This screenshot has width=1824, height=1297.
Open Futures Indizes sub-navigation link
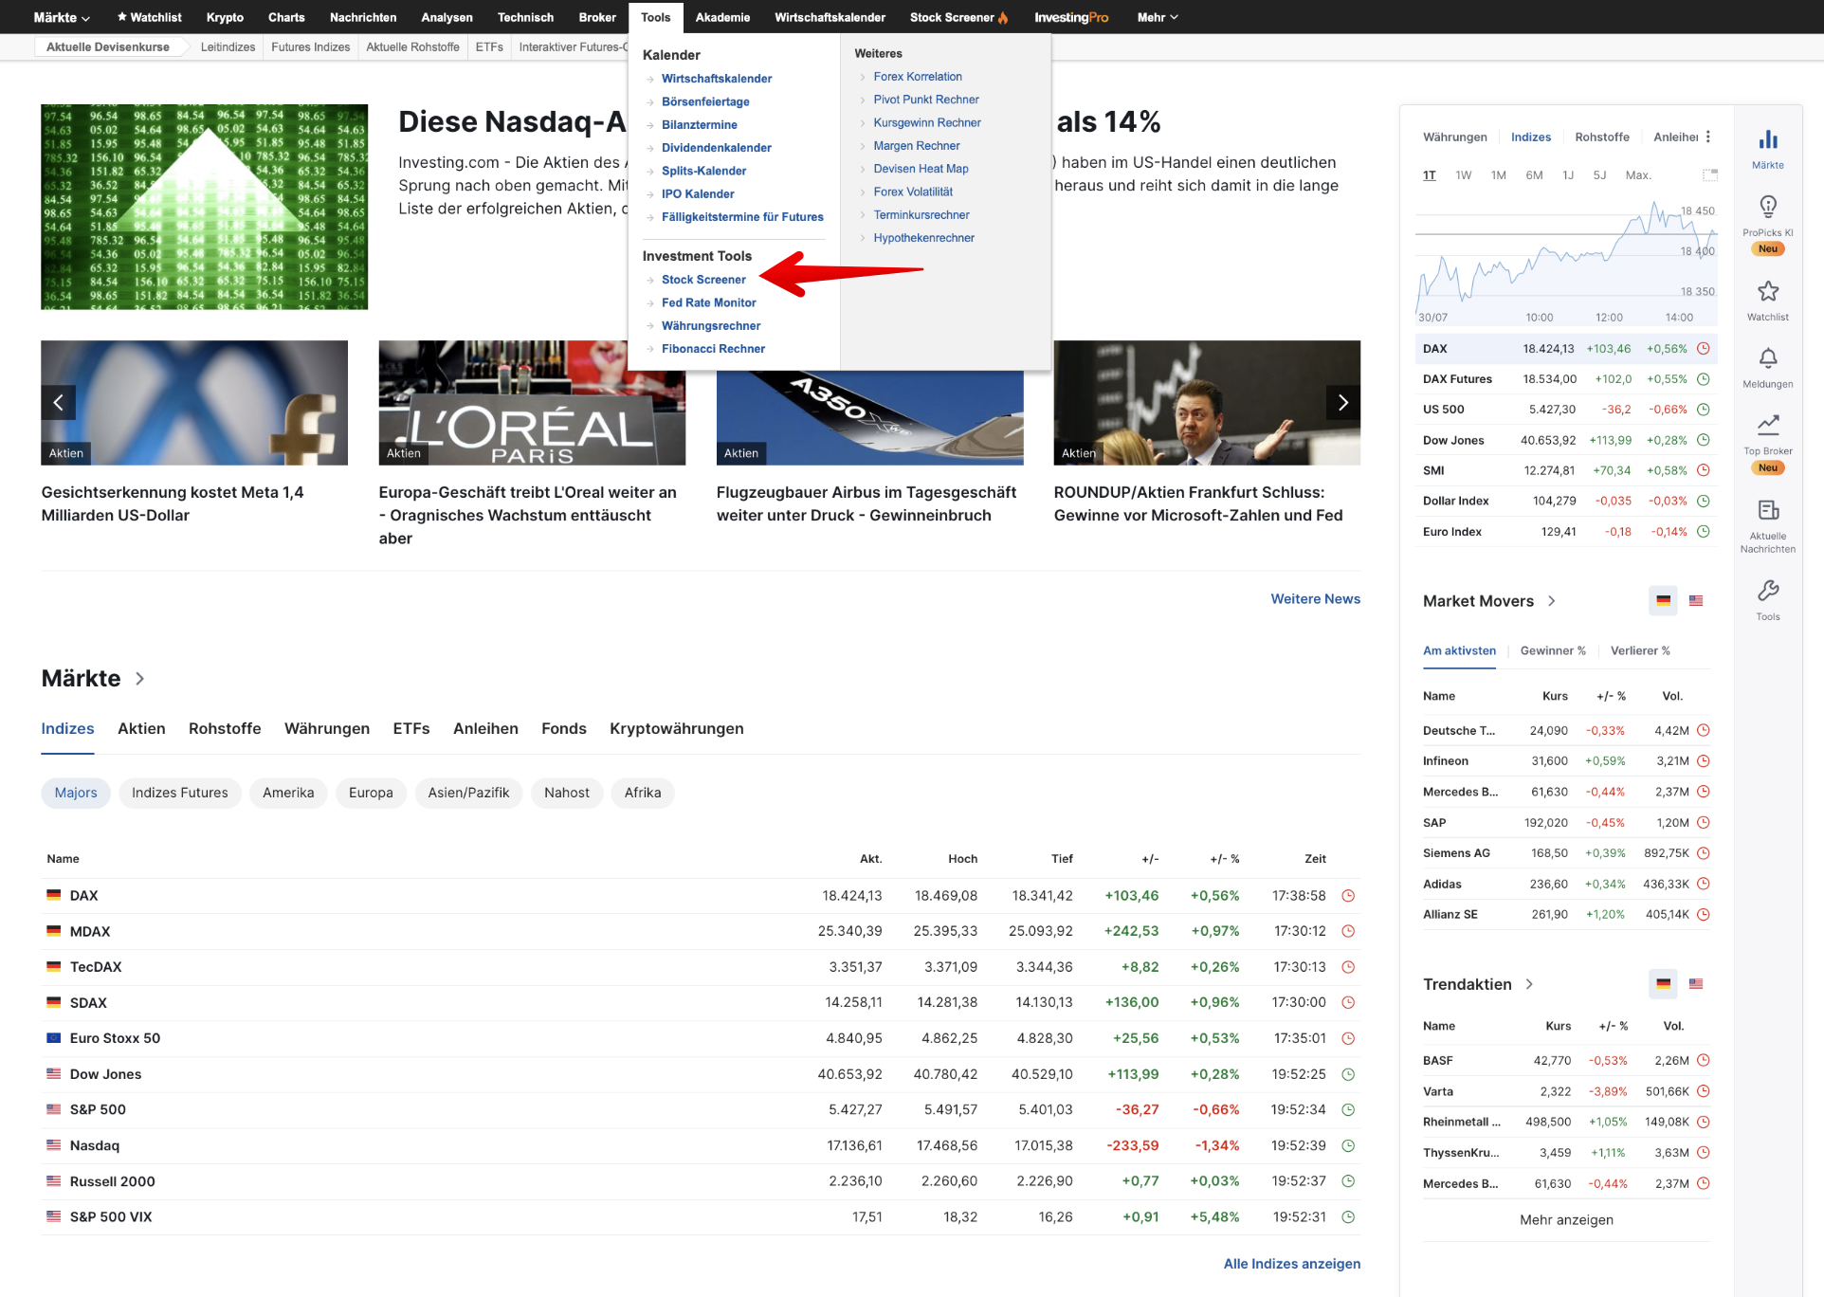tap(310, 46)
